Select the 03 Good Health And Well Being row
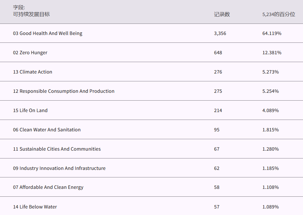 click(48, 33)
